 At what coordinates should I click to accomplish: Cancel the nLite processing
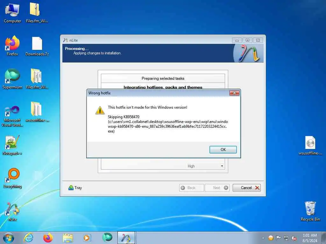(x=247, y=188)
